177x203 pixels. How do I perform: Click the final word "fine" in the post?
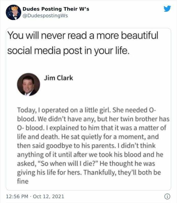coord(22,182)
